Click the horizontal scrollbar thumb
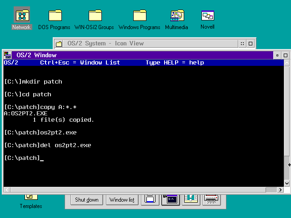The width and height of the screenshot is (291, 218). tap(138, 190)
